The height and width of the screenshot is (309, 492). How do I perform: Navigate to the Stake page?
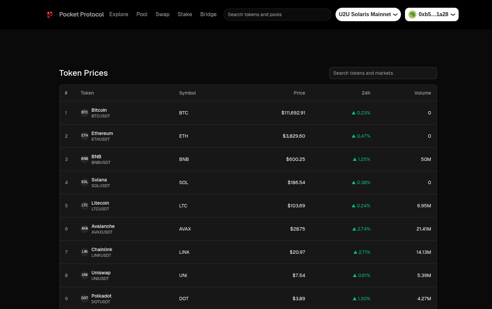185,14
